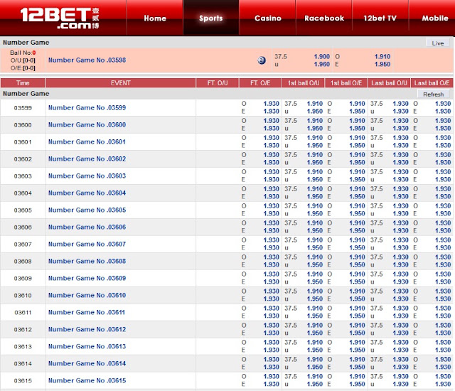Click the O/U:[0-0] status text

[x=23, y=60]
